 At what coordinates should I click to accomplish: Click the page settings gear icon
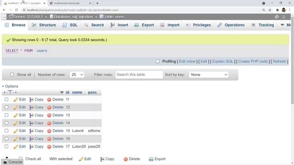point(277,17)
